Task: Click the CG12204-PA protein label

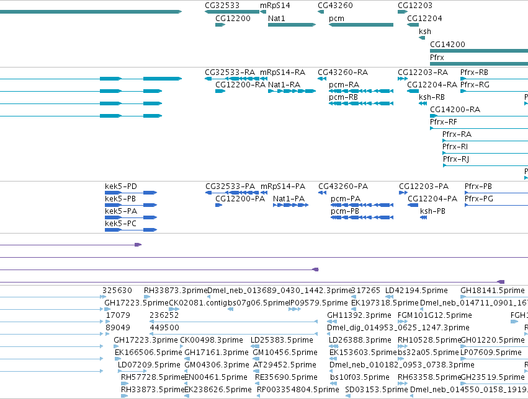Action: [432, 199]
